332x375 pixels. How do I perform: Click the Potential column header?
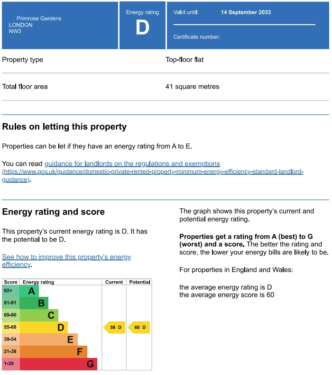coord(139,282)
